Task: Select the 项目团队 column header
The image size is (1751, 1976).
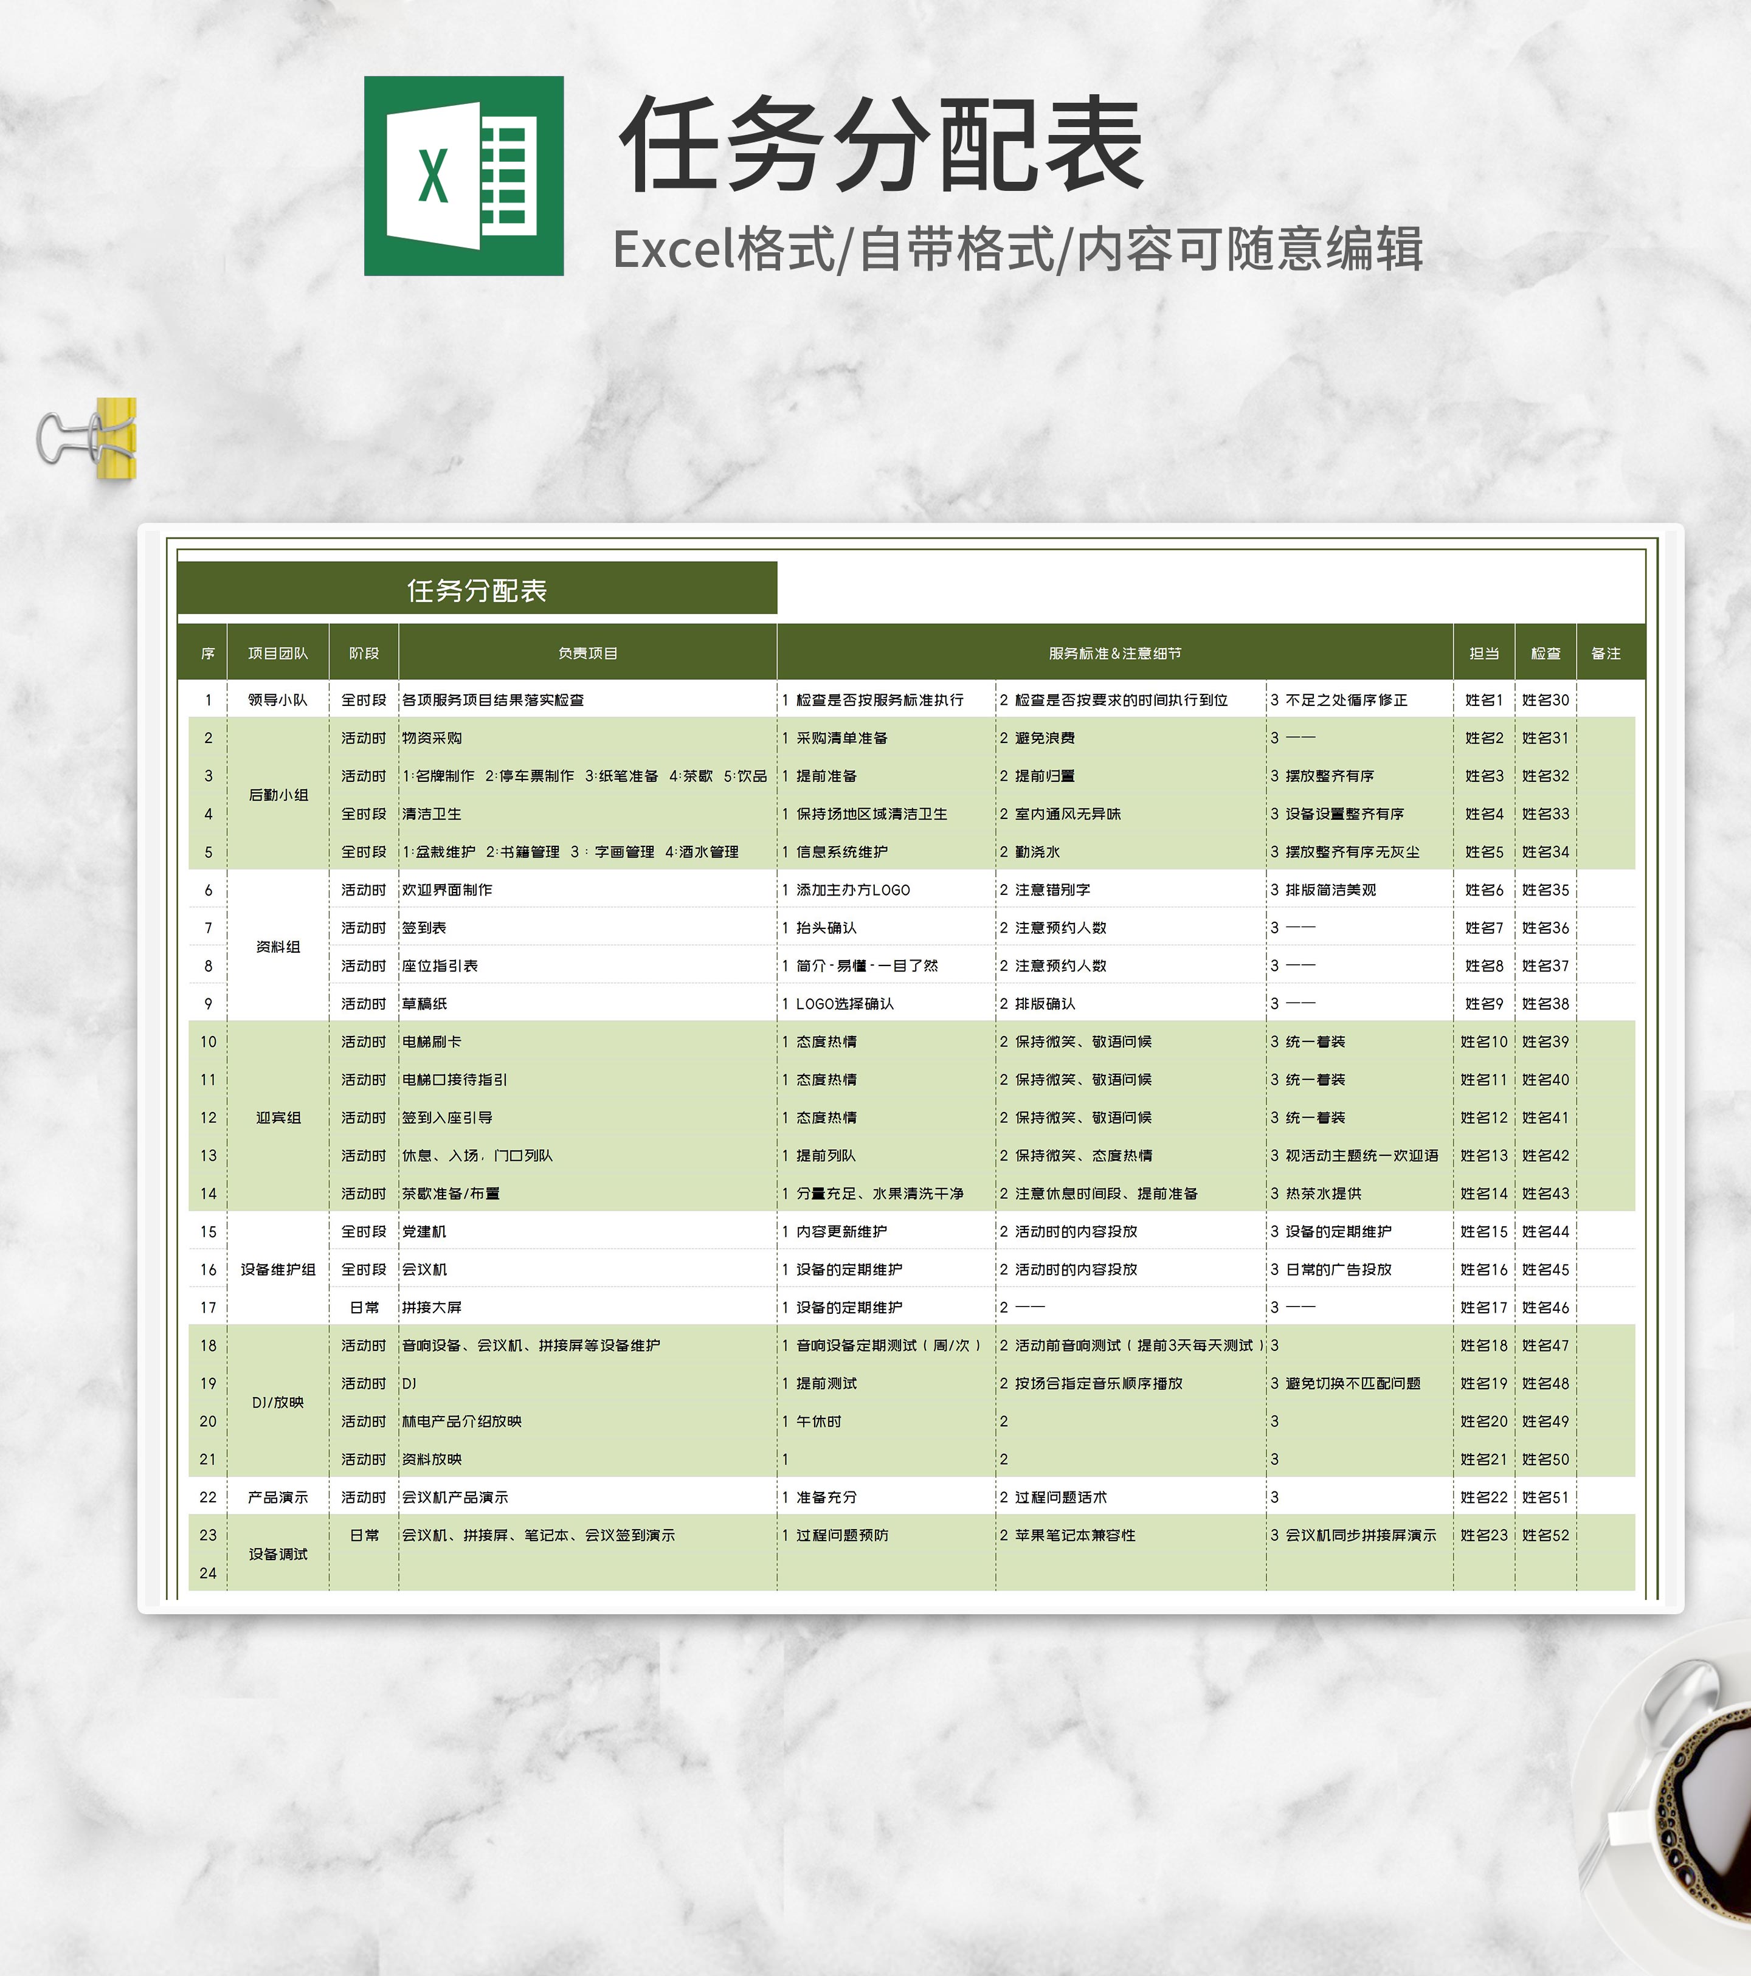Action: (277, 654)
